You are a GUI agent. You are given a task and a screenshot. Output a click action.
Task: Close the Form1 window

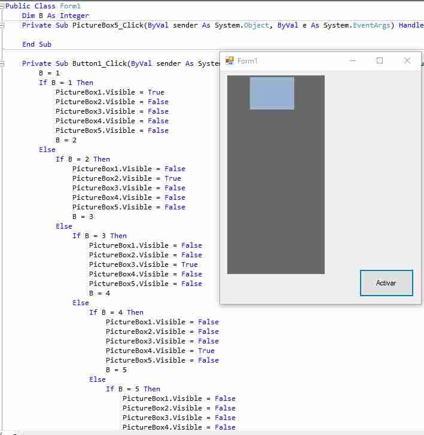tap(407, 60)
